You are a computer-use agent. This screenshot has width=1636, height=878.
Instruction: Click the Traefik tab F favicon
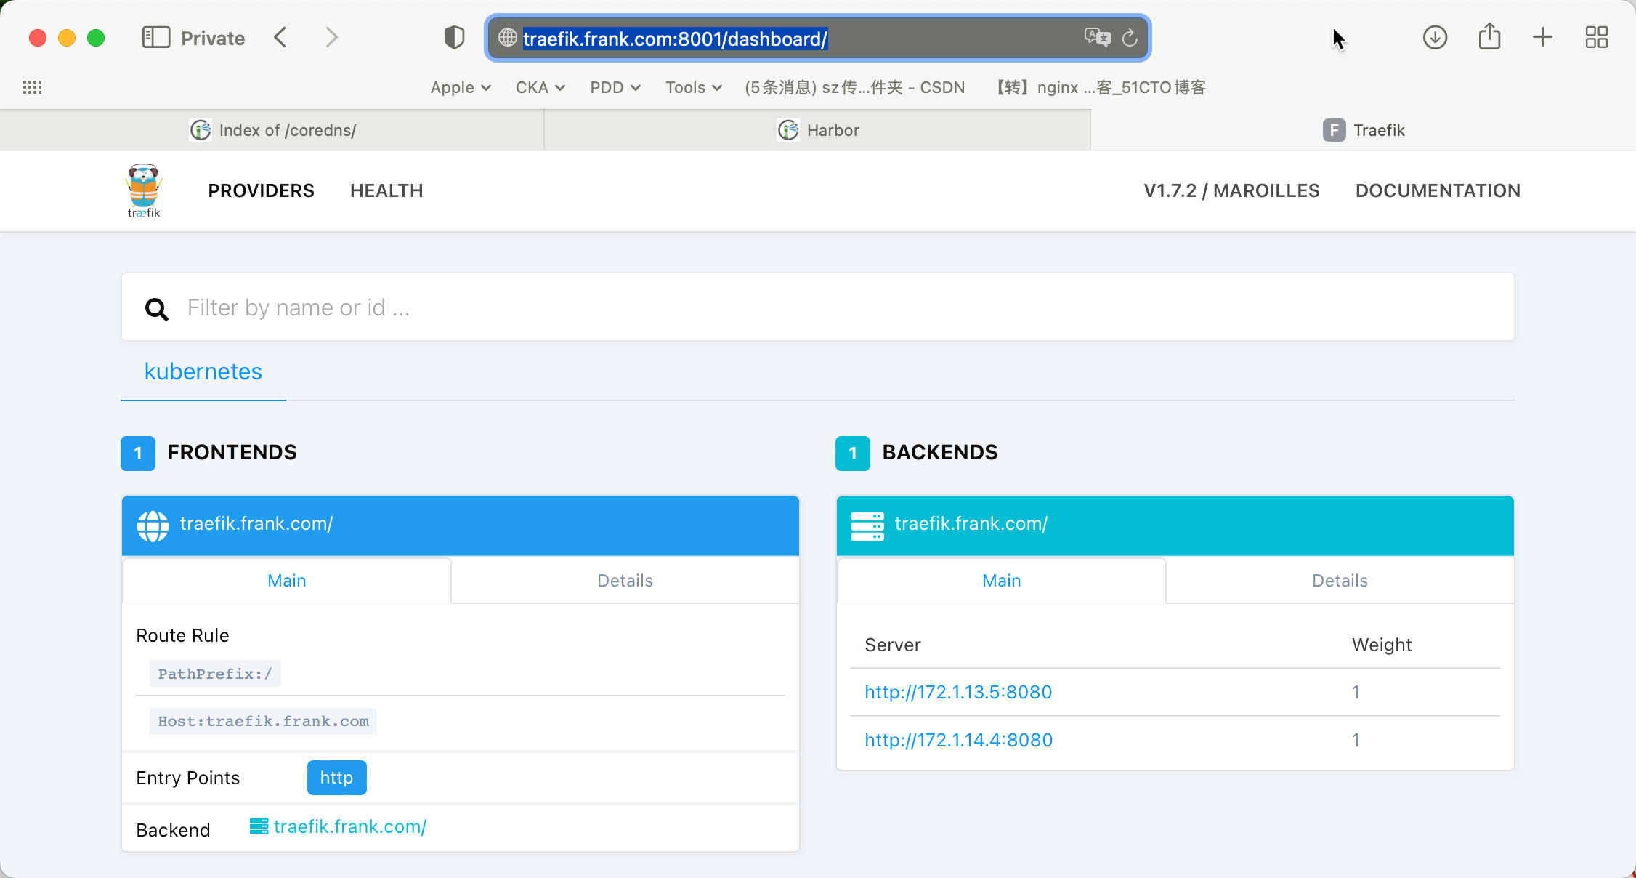tap(1334, 130)
